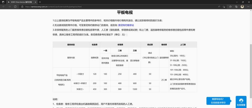Click the 故障检测 cell
Viewport: 252px width, 108px height.
(x=94, y=58)
